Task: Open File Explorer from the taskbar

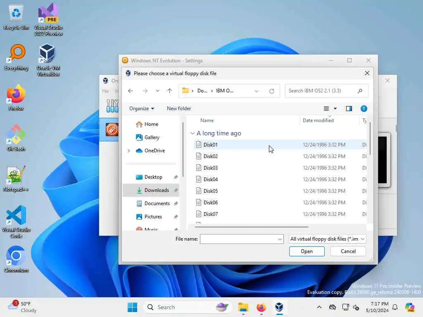Action: click(243, 307)
